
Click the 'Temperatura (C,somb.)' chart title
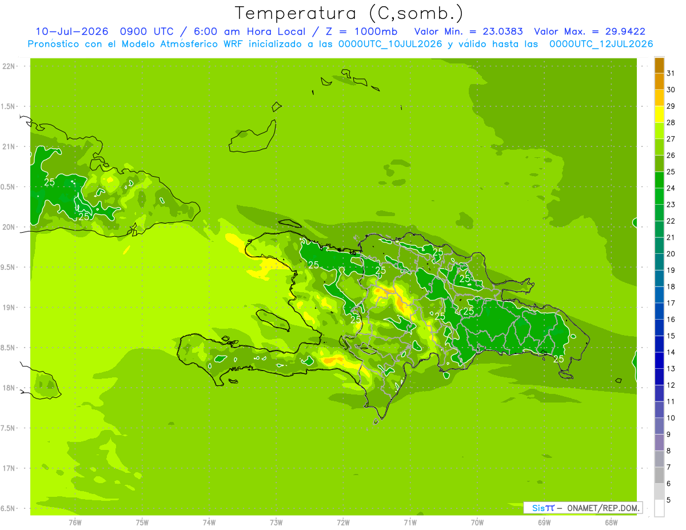pos(349,13)
